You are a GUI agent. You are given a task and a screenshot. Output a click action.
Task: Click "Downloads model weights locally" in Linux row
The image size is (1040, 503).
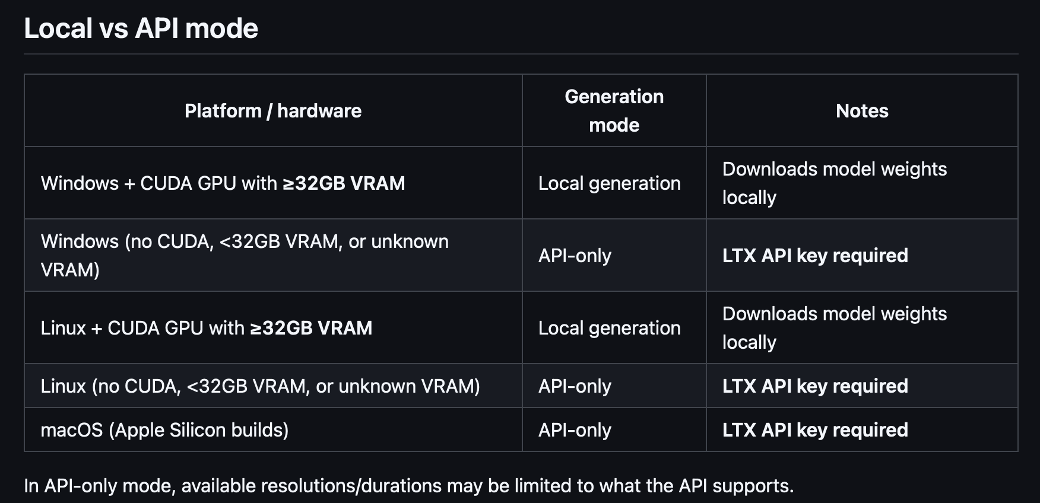(834, 328)
